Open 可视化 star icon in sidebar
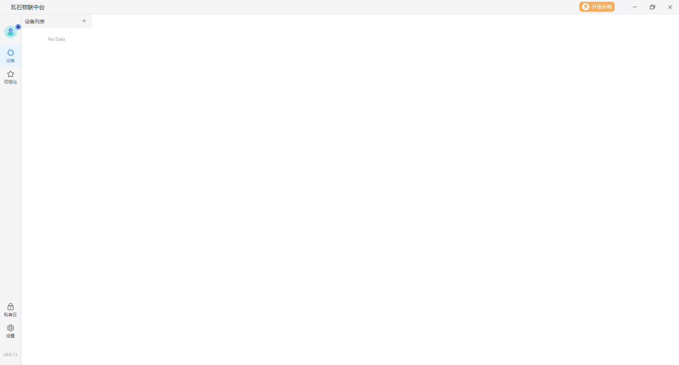This screenshot has height=365, width=679. click(11, 74)
